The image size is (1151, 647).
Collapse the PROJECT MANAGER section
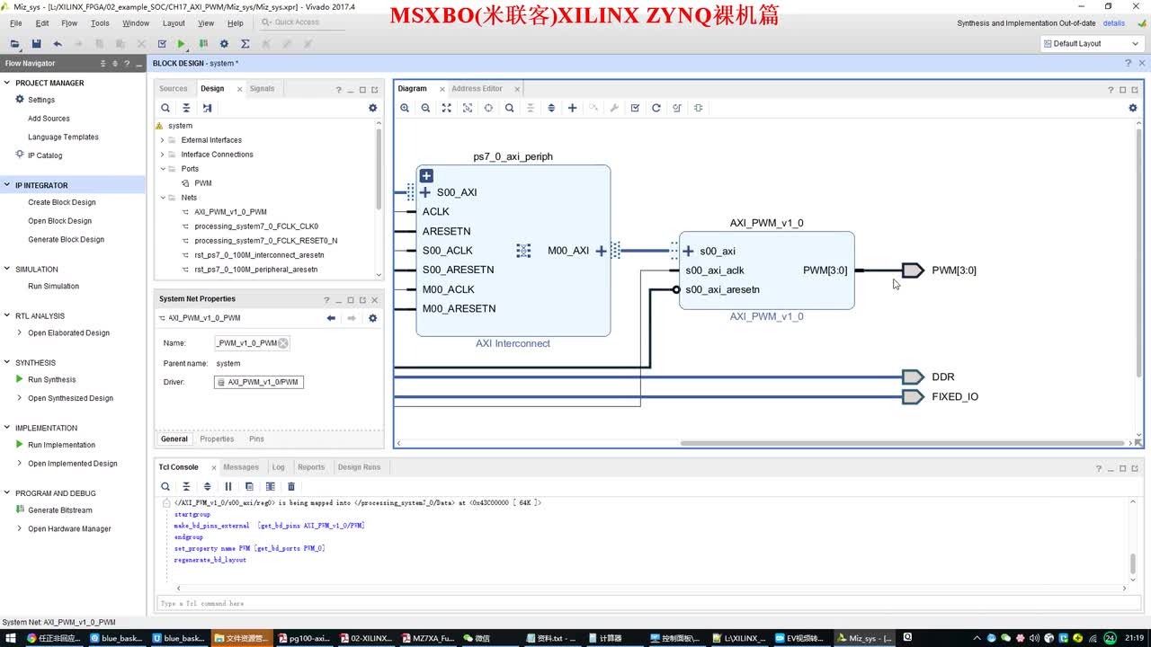pyautogui.click(x=7, y=83)
